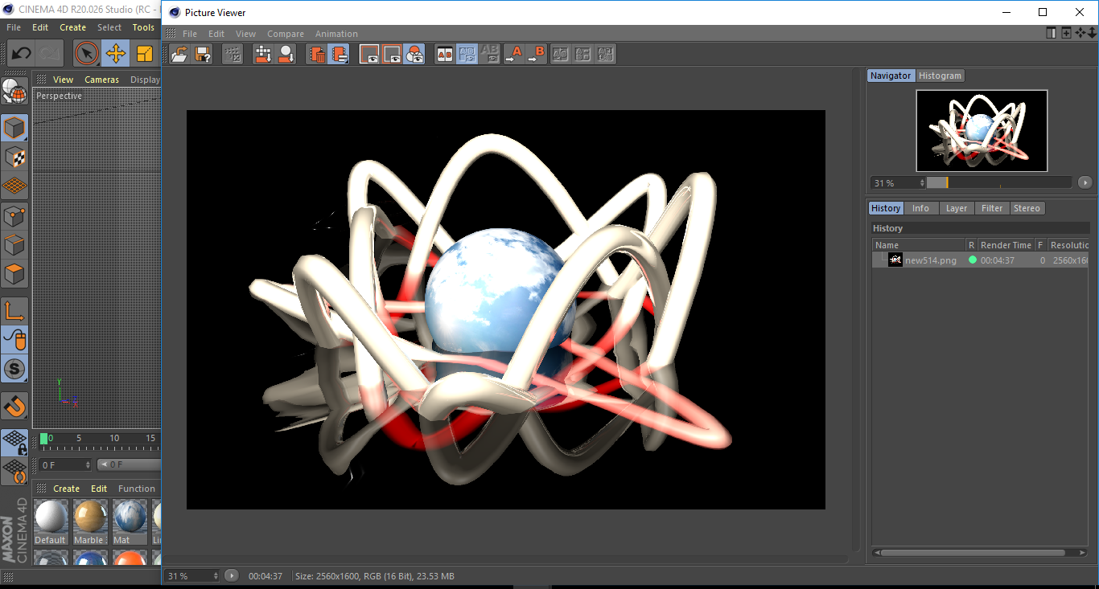The width and height of the screenshot is (1099, 589).
Task: Switch to Polygons mode
Action: (x=14, y=273)
